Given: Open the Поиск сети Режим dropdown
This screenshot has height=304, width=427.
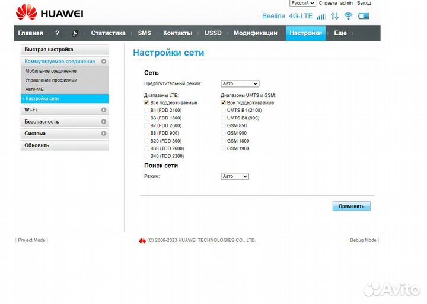Looking at the screenshot, I should tap(235, 176).
